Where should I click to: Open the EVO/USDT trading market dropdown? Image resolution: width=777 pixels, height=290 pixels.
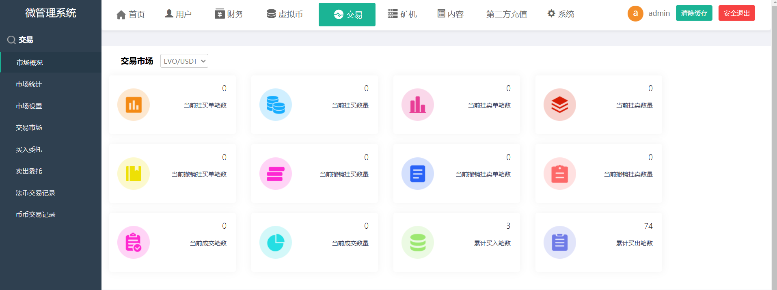click(x=184, y=61)
